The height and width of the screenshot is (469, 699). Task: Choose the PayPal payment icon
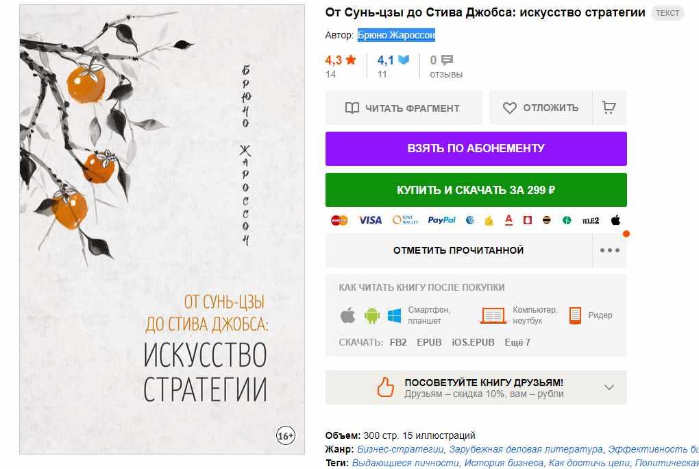pos(441,220)
